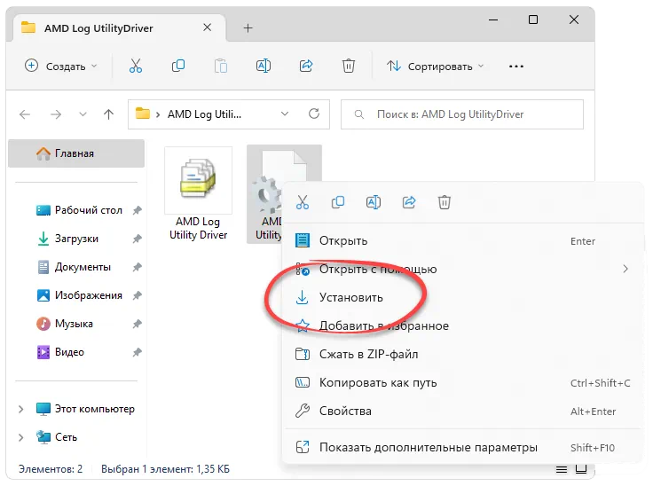Image resolution: width=653 pixels, height=486 pixels.
Task: Switch to large icons view in status bar
Action: (581, 469)
